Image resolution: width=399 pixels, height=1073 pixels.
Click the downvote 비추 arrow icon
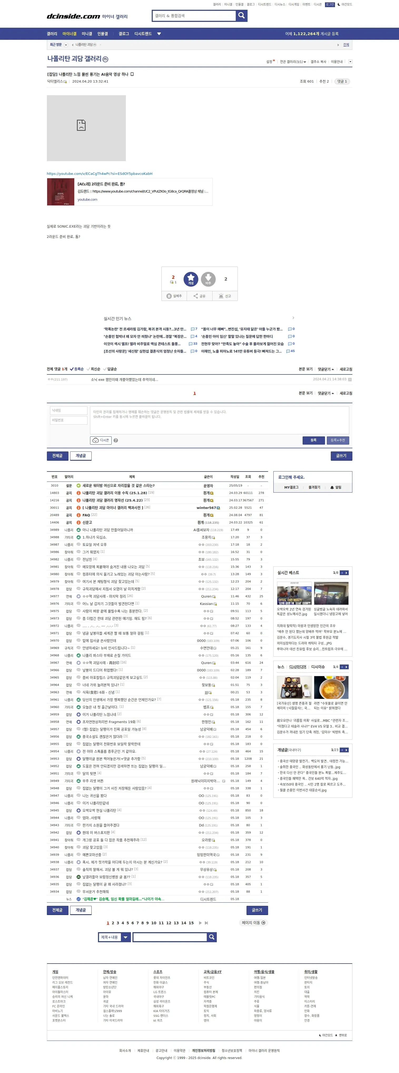208,279
